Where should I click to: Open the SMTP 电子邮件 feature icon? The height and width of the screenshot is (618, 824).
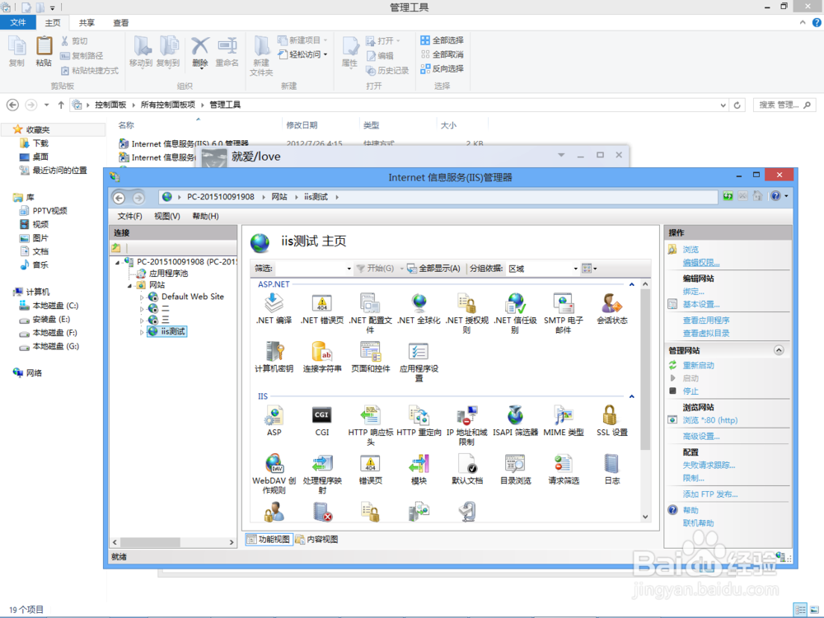pyautogui.click(x=562, y=305)
